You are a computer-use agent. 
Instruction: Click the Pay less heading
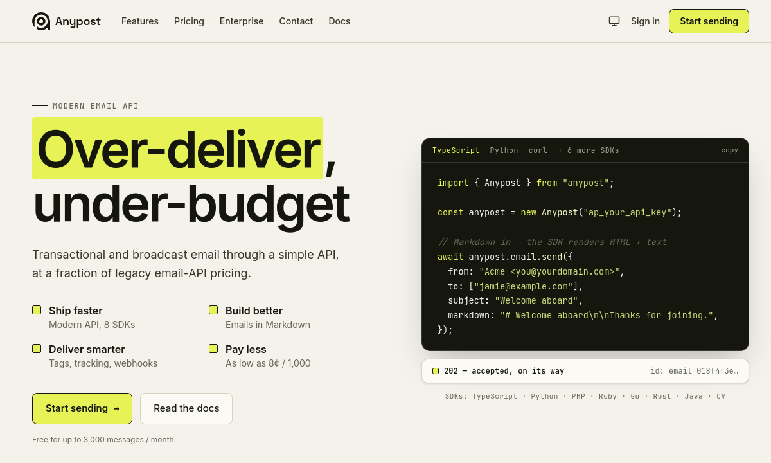[246, 349]
